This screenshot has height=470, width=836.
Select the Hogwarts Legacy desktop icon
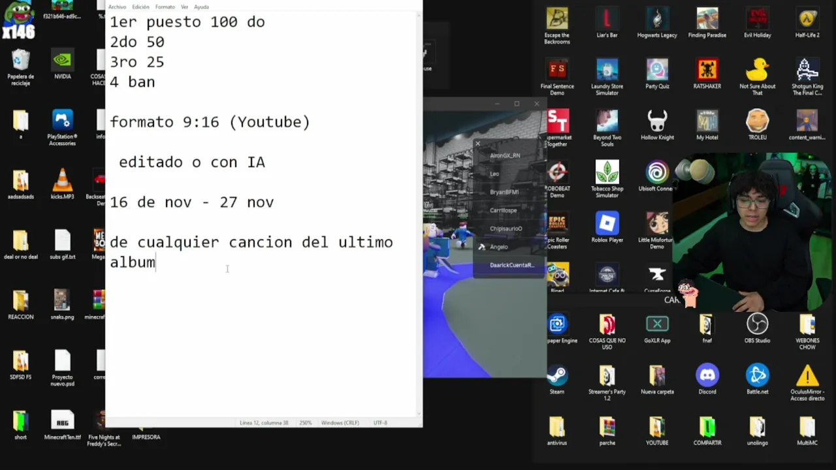[x=657, y=23]
